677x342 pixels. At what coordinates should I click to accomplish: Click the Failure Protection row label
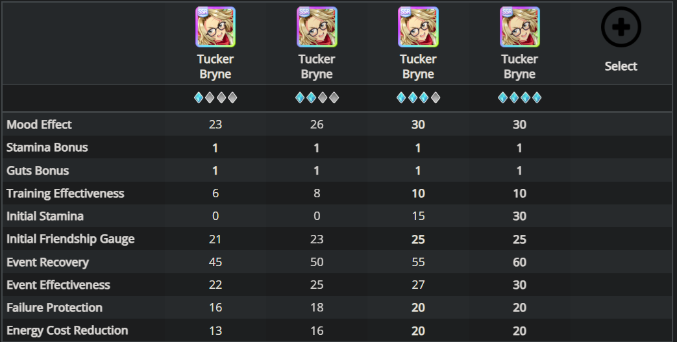pos(55,308)
